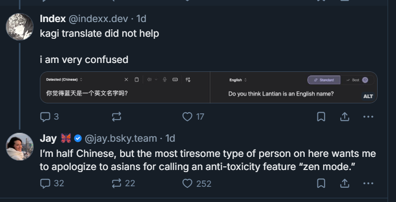Visit the @indexx.dev handle link
396x202 pixels.
click(98, 19)
